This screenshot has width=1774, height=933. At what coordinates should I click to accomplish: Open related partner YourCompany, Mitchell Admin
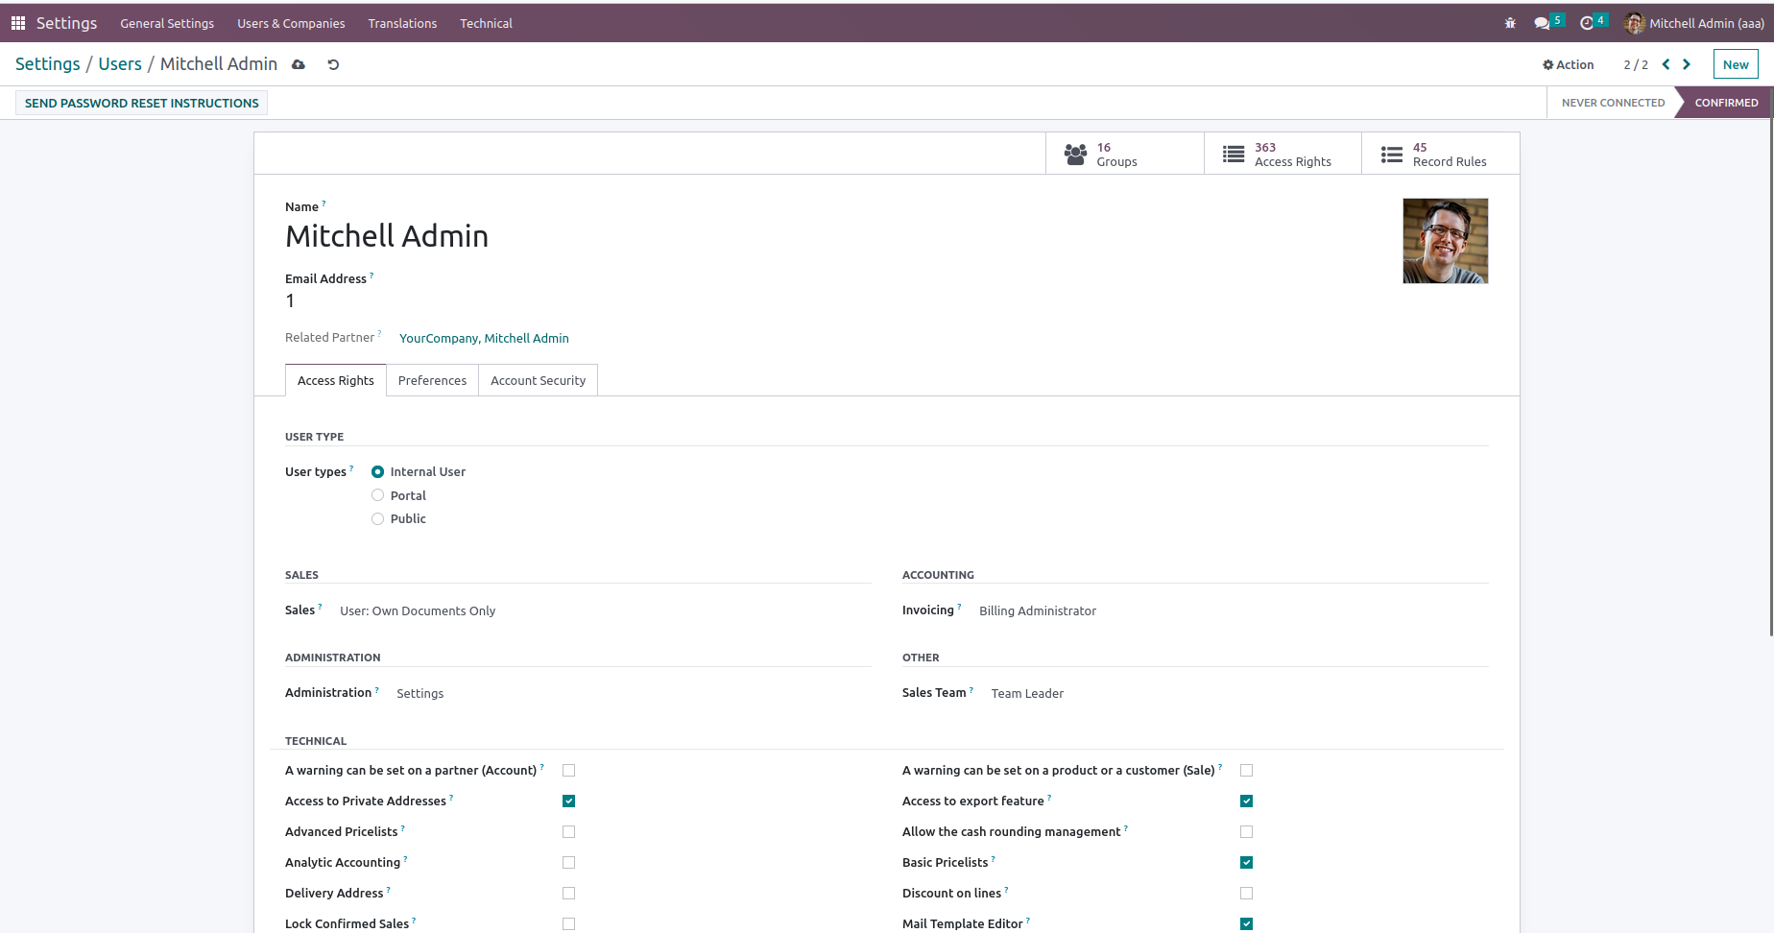pyautogui.click(x=484, y=338)
